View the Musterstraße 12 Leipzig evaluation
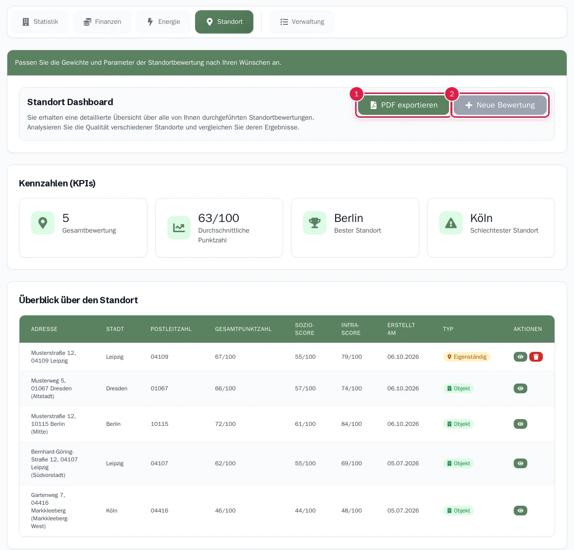This screenshot has width=574, height=550. point(520,357)
